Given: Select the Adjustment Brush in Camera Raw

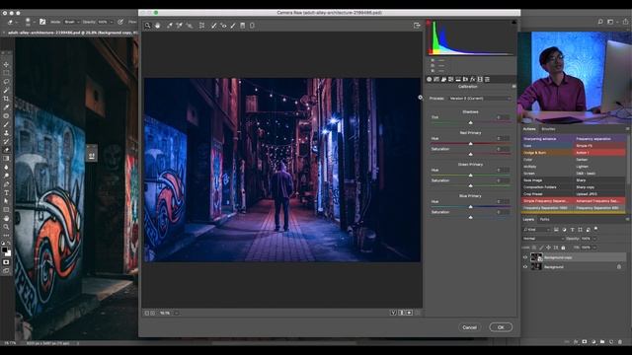Looking at the screenshot, I should coord(233,26).
